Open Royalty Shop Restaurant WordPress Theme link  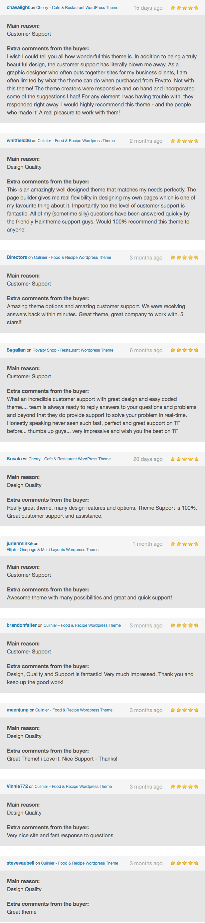[73, 351]
